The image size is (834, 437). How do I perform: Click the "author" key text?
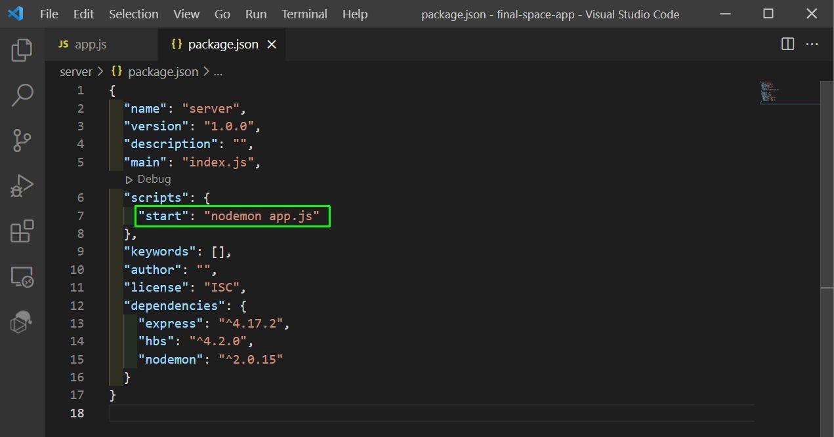tap(153, 270)
